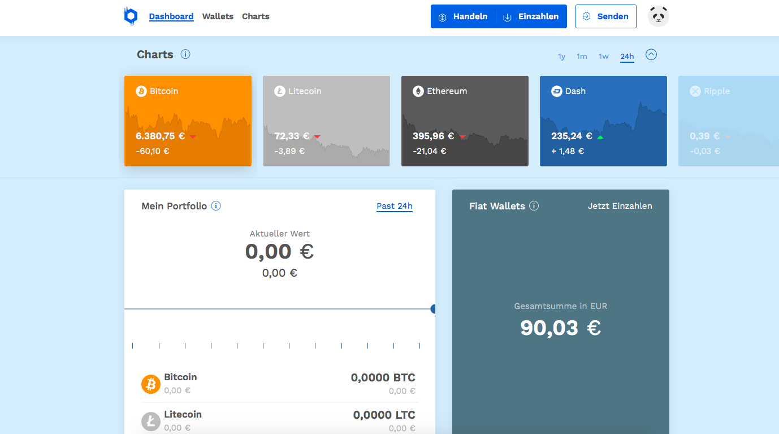Click the 0,0000 LTC balance
Screen dimensions: 779x434
coord(384,415)
